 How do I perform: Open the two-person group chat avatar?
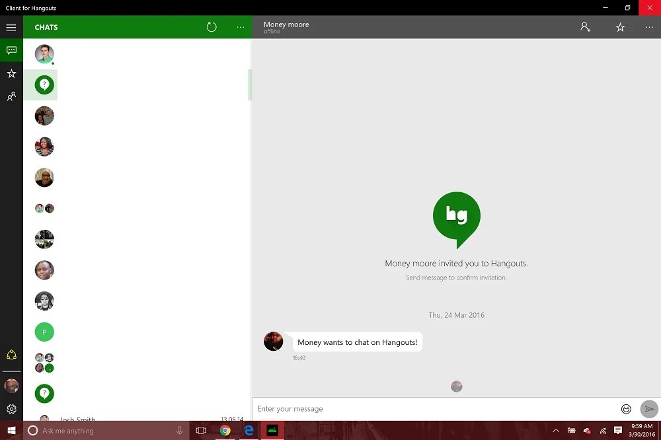pyautogui.click(x=44, y=208)
